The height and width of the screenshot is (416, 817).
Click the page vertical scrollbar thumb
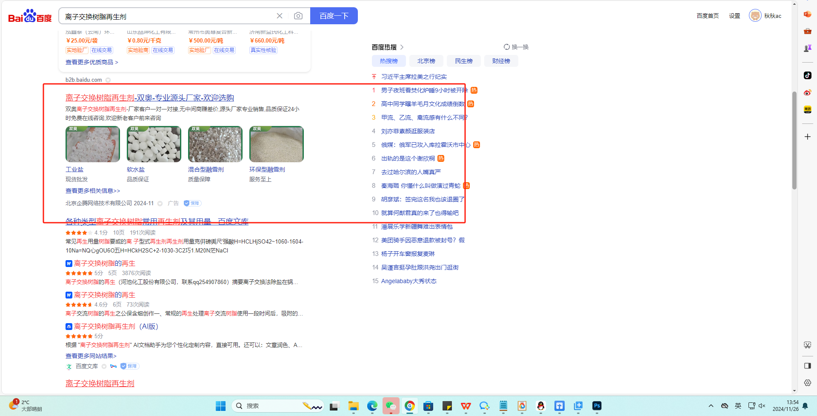tap(794, 141)
